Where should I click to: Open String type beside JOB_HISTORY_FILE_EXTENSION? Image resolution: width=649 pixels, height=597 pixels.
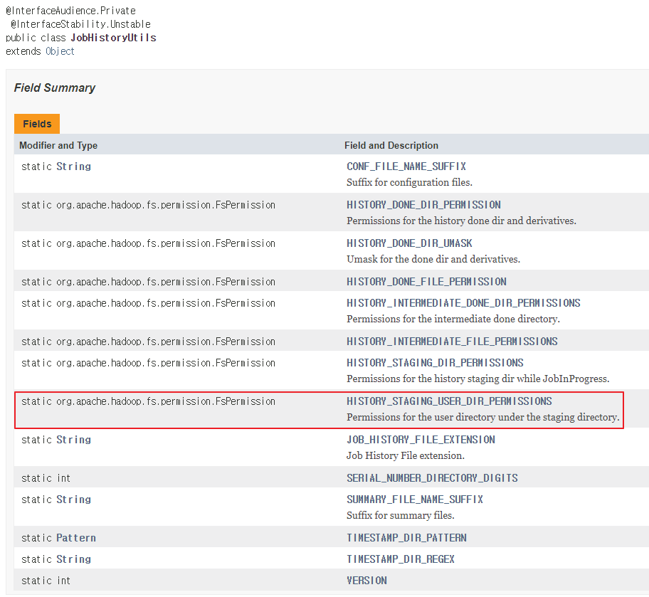coord(74,440)
